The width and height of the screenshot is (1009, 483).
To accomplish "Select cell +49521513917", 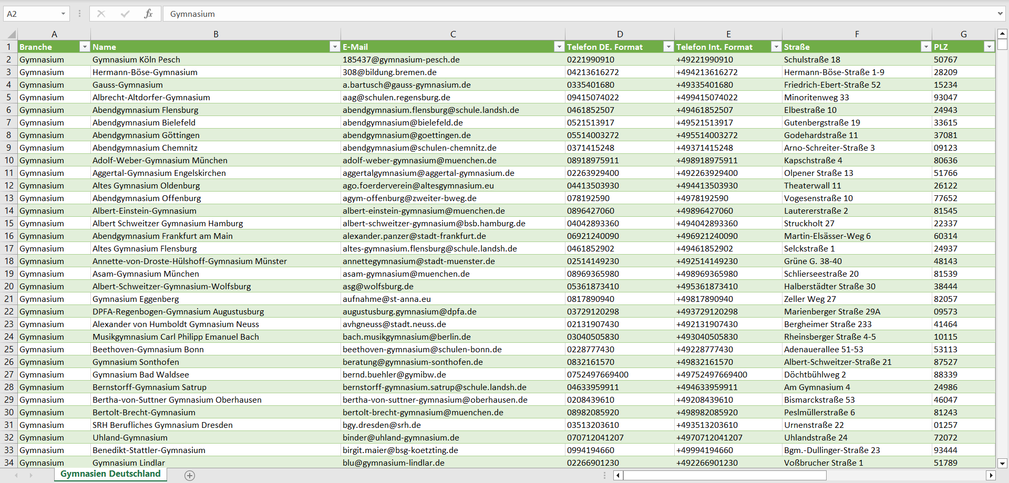I will [728, 122].
